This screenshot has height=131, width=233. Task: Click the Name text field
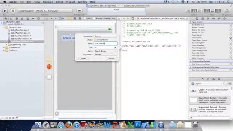[x=105, y=44]
